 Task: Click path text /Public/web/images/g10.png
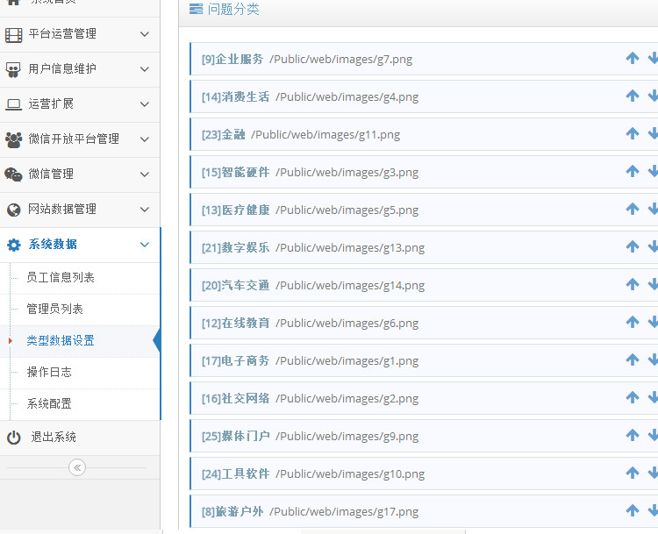coord(350,474)
